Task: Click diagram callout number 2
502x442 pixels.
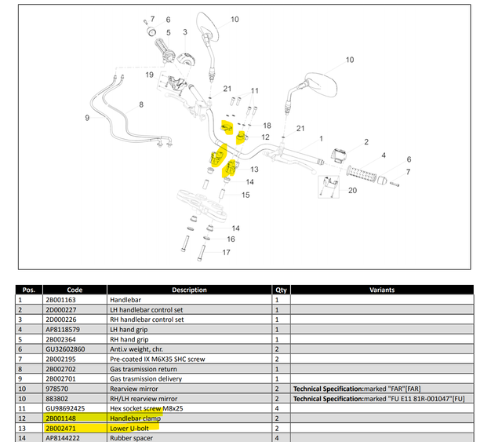Action: point(366,141)
